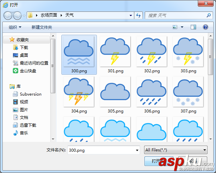Click the 天气 breadcrumb
Viewport: 216px width, 173px height.
click(x=70, y=15)
